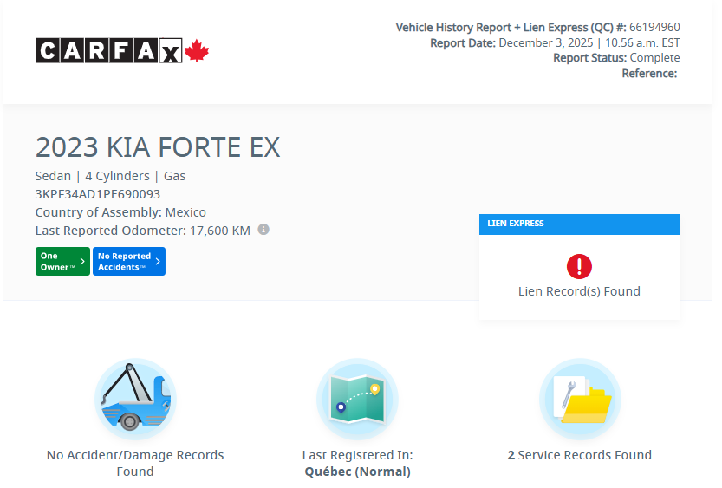The image size is (722, 488).
Task: Click the odometer info icon
Action: pos(263,230)
